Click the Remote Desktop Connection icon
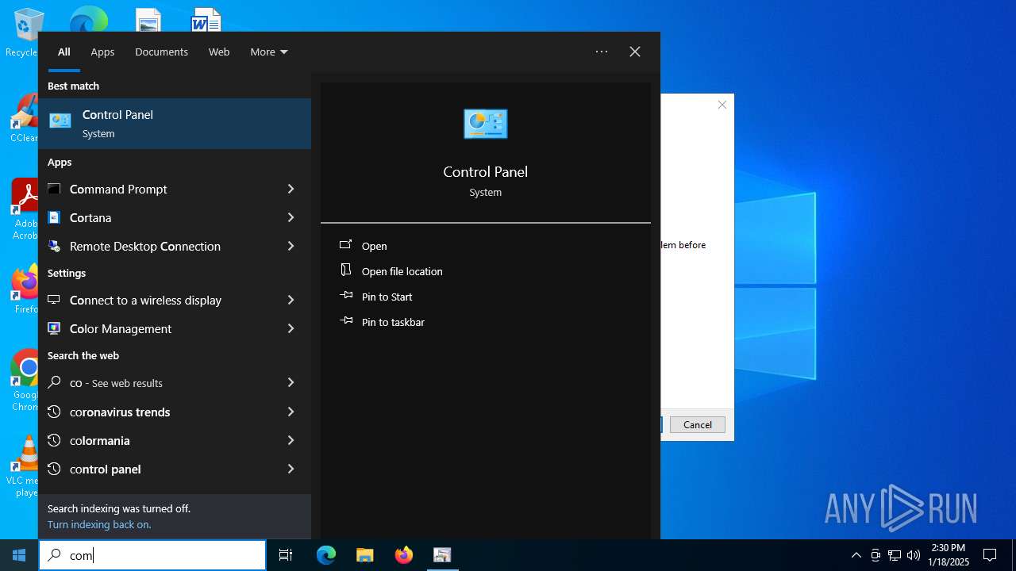Image resolution: width=1016 pixels, height=571 pixels. (x=54, y=246)
